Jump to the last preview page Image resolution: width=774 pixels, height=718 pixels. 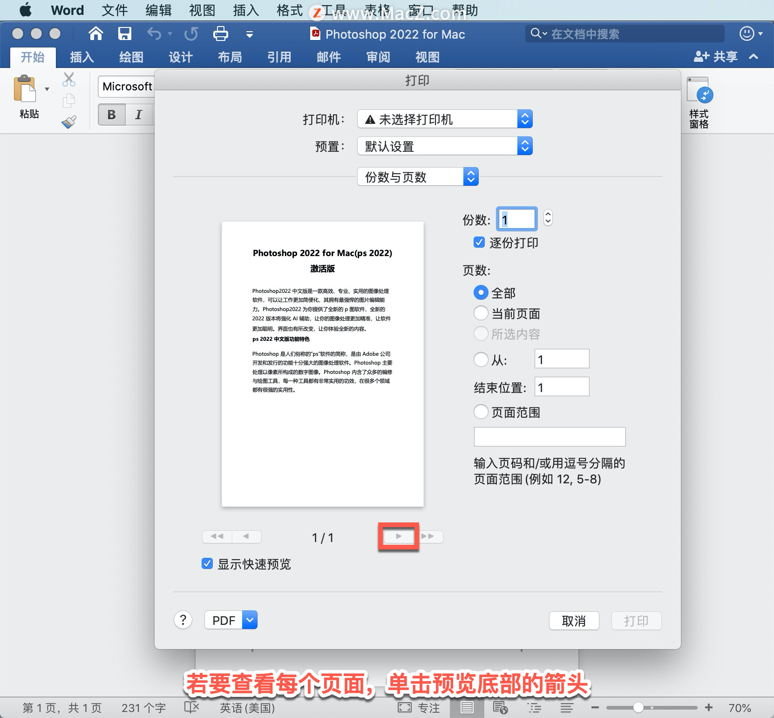pos(428,536)
